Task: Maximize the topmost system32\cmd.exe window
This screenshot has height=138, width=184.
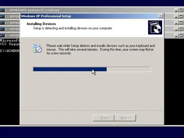Action: click(181, 10)
